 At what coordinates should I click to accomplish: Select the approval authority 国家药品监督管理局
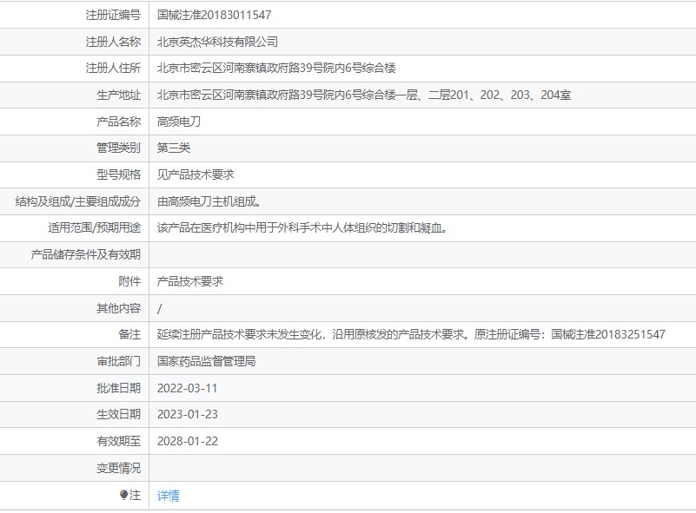point(207,361)
